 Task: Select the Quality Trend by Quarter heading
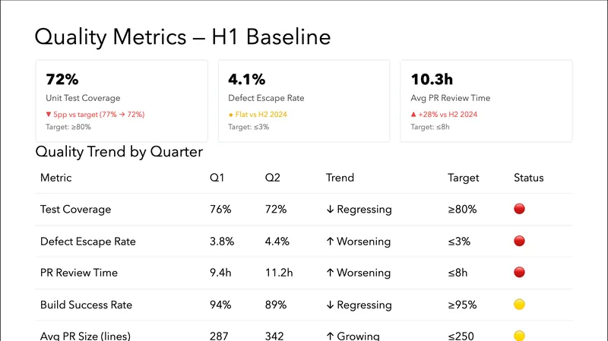pyautogui.click(x=119, y=152)
